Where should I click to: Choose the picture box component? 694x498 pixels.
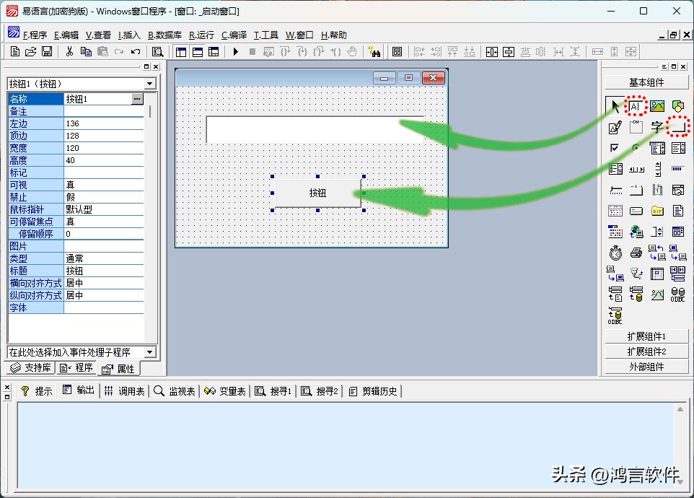(x=656, y=107)
